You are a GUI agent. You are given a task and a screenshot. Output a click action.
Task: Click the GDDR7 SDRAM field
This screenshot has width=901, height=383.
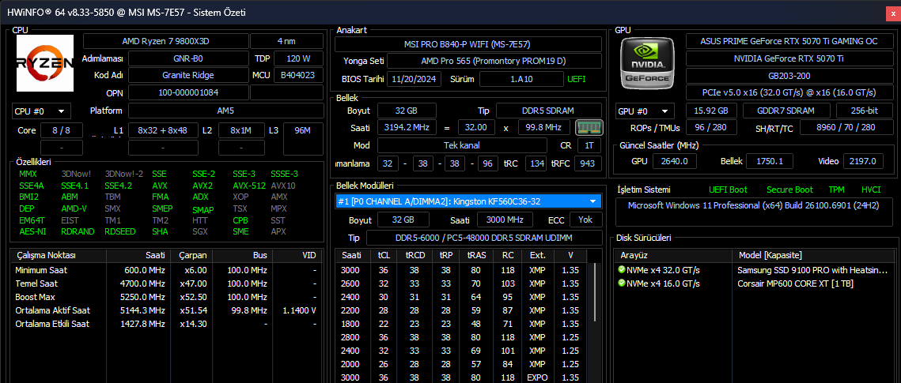786,111
